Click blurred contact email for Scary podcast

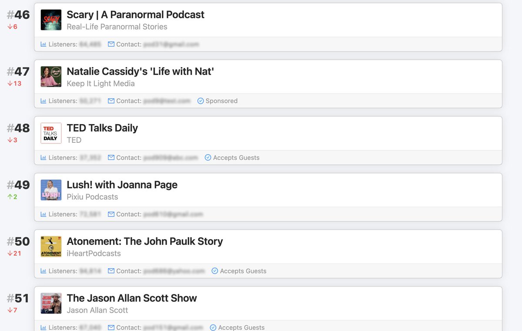coord(171,44)
